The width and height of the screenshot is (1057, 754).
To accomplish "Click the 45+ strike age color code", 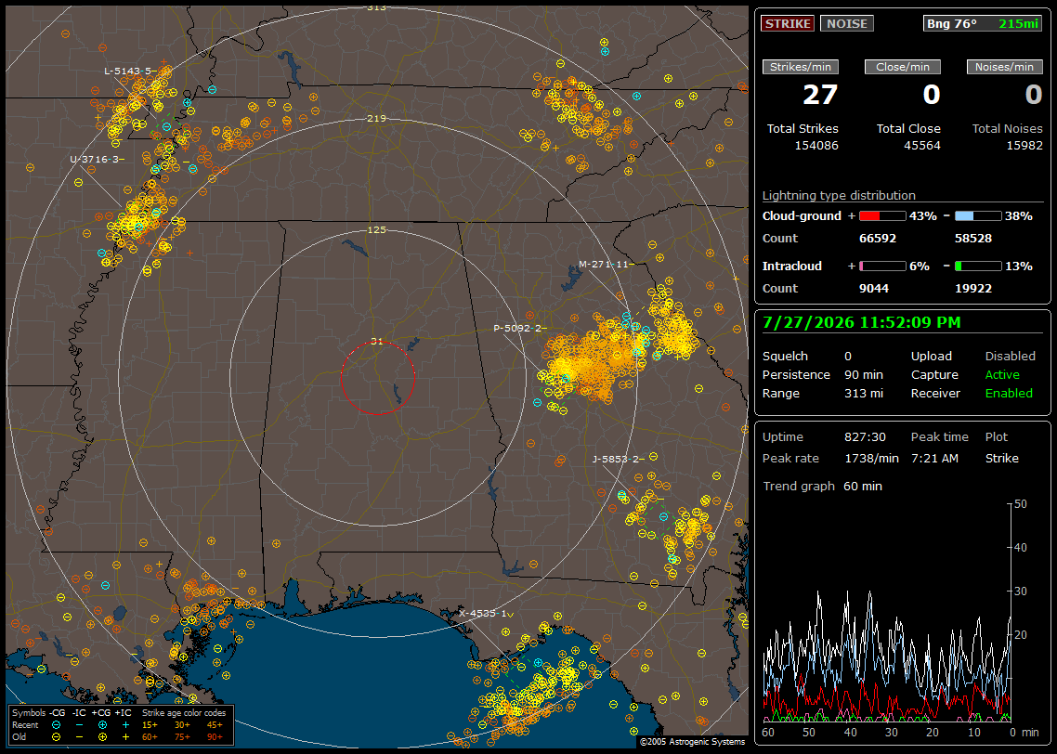I will pos(215,725).
